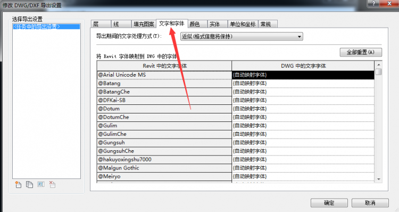Click the new export setup icon

click(18, 184)
